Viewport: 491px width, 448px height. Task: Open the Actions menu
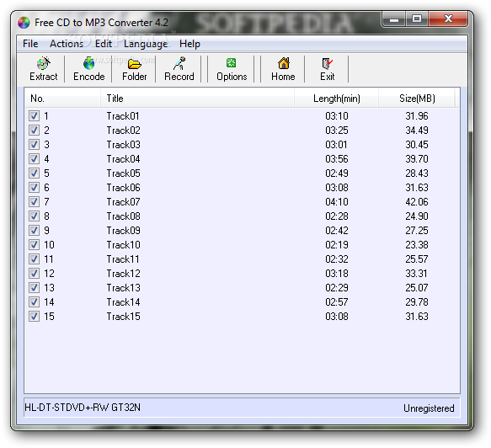click(67, 44)
